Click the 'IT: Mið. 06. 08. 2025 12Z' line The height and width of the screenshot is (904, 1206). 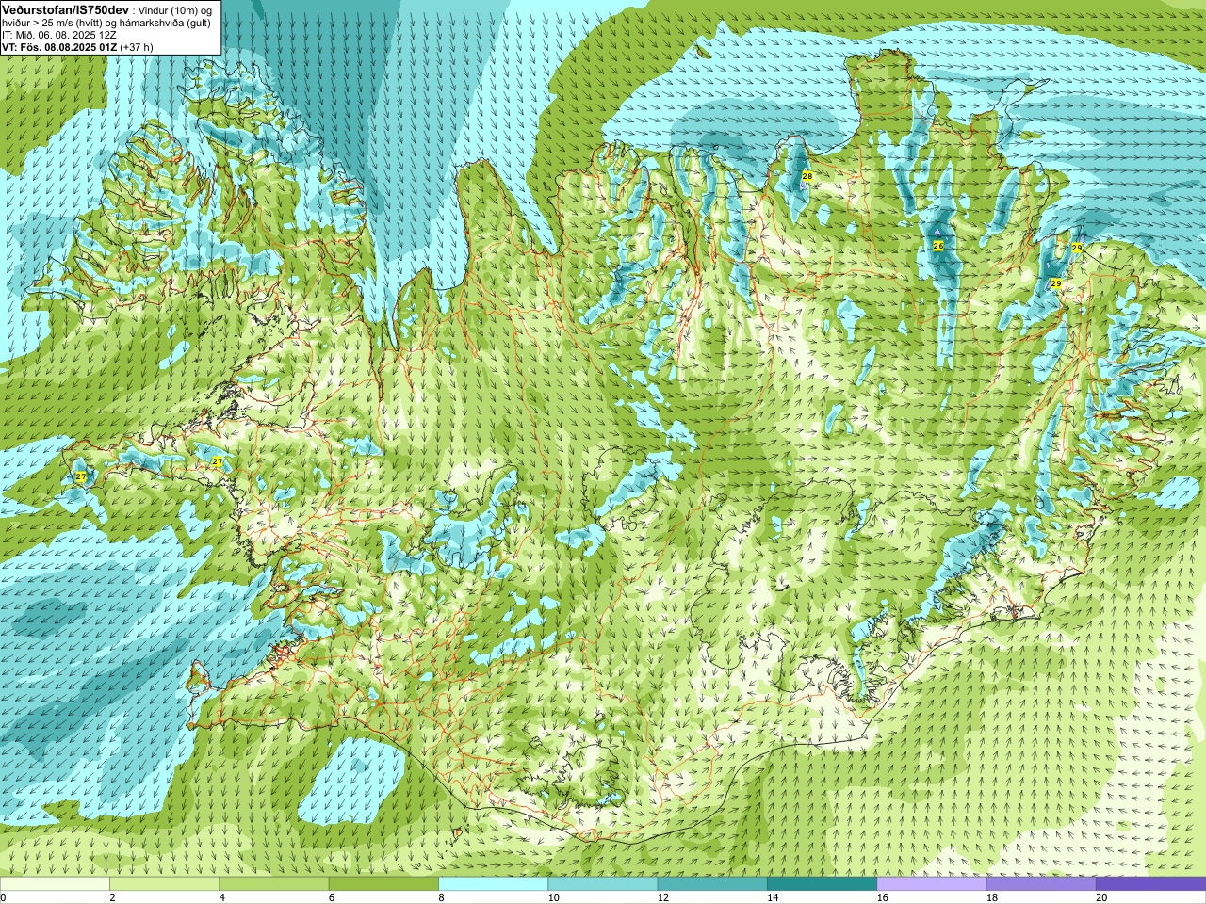click(x=59, y=35)
